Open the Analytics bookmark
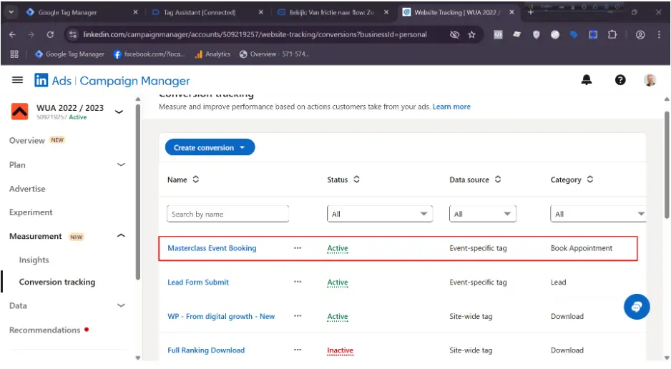The image size is (671, 369). coord(212,54)
